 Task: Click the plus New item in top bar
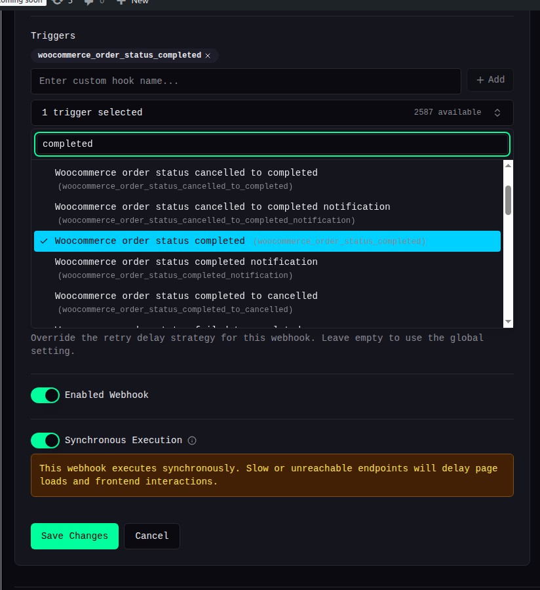point(132,2)
